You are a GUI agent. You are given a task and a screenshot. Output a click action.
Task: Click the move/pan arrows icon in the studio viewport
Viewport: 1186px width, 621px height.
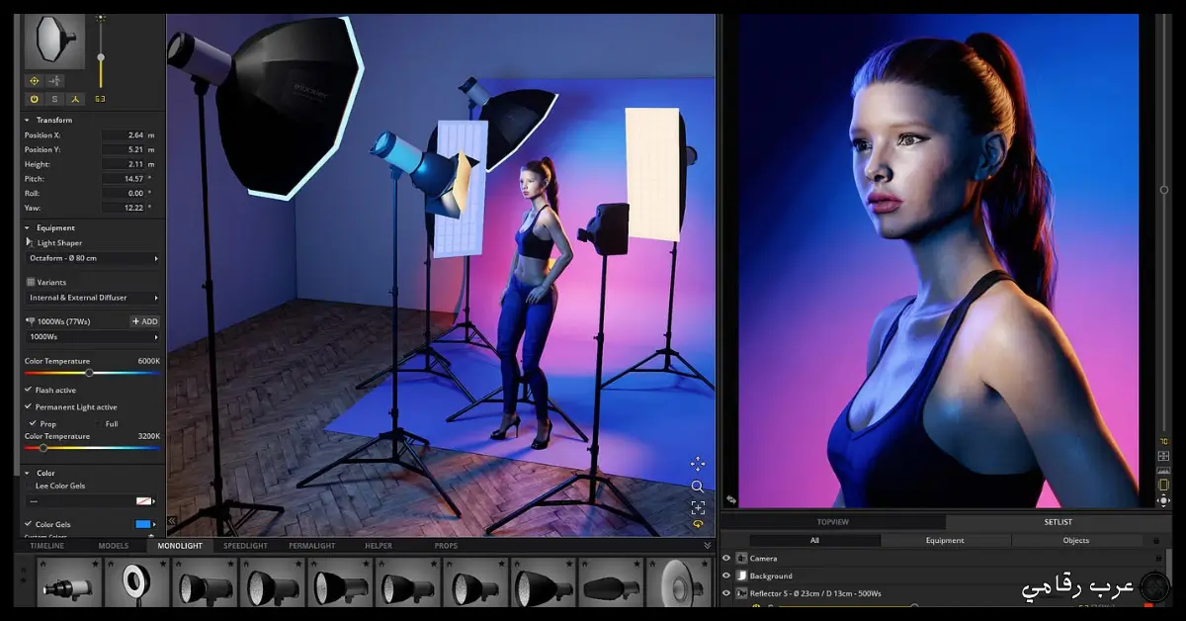coord(698,464)
